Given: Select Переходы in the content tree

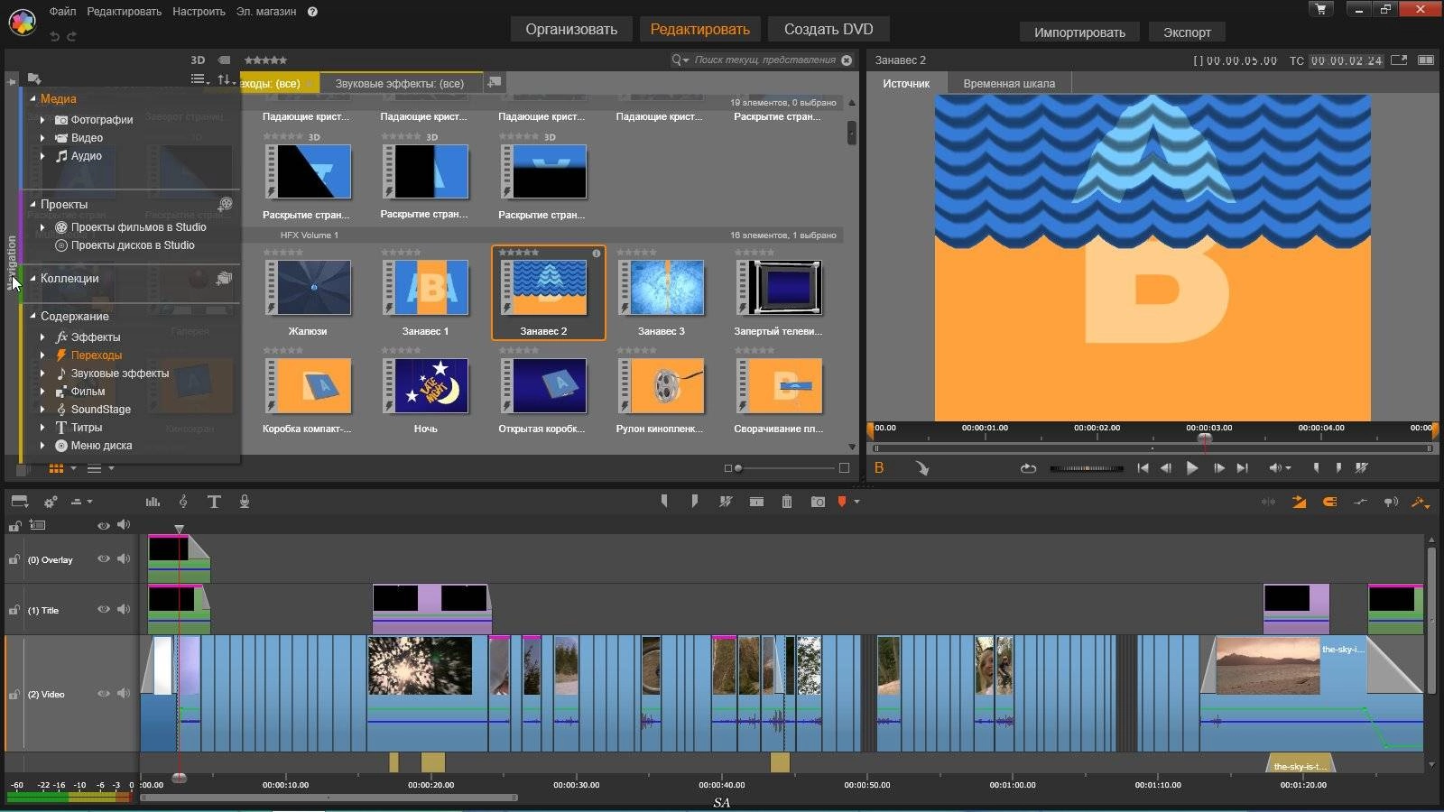Looking at the screenshot, I should pos(97,355).
